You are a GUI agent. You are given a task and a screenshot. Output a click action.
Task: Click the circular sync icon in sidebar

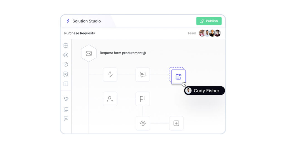pos(66,55)
